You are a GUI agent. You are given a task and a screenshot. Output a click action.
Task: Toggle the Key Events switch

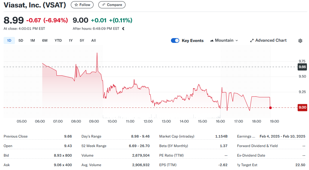coord(175,40)
